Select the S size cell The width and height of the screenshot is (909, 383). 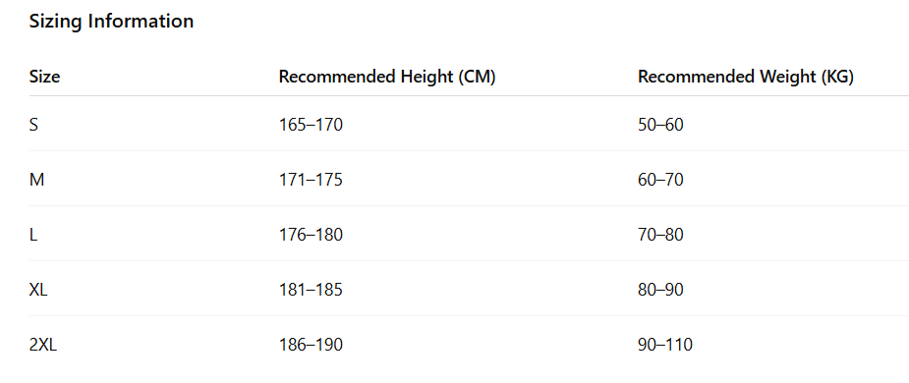coord(33,125)
